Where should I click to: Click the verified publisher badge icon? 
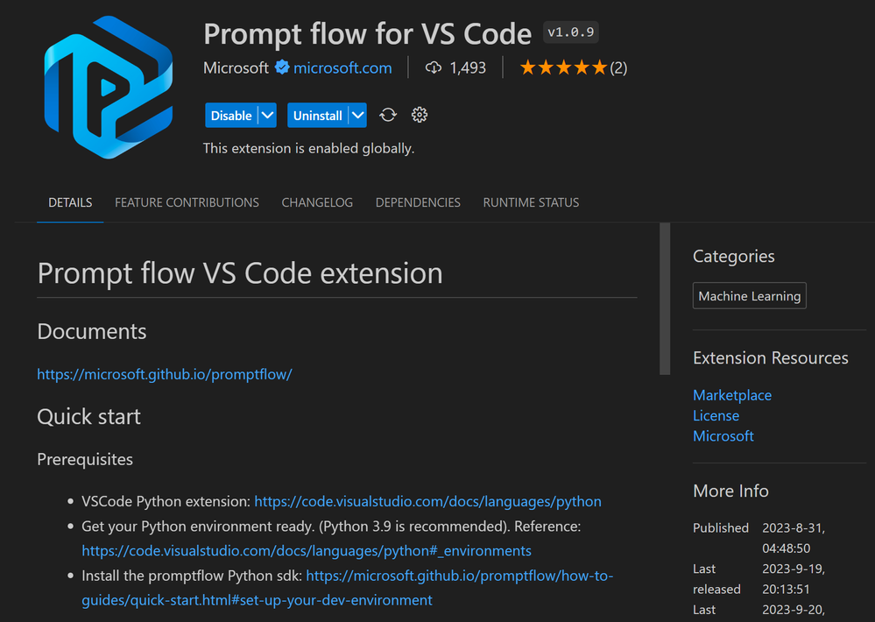(282, 67)
